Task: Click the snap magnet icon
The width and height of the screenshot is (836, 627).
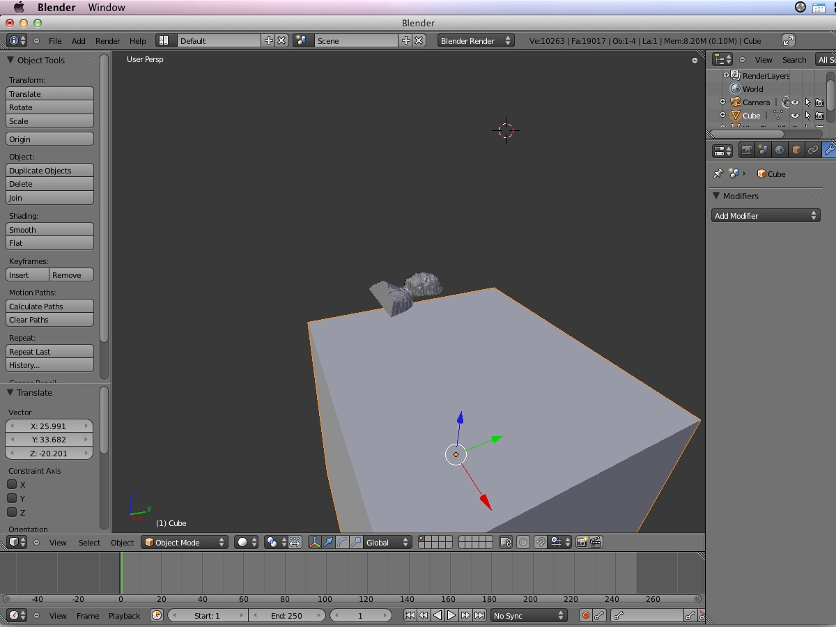Action: click(x=540, y=542)
